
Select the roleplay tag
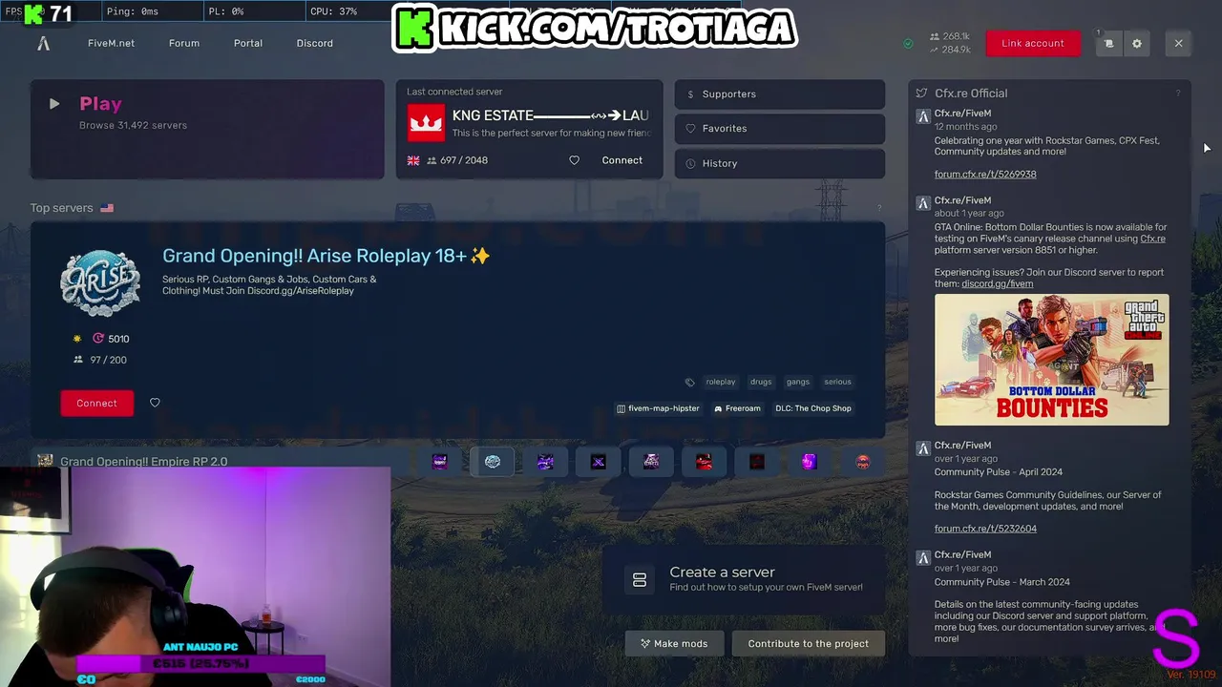point(721,382)
